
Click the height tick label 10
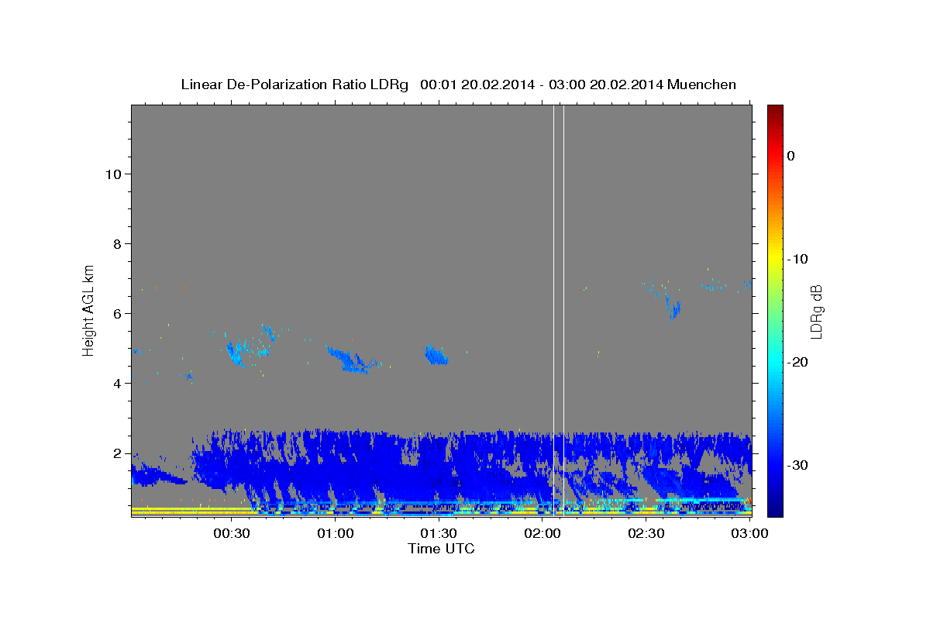click(x=112, y=174)
